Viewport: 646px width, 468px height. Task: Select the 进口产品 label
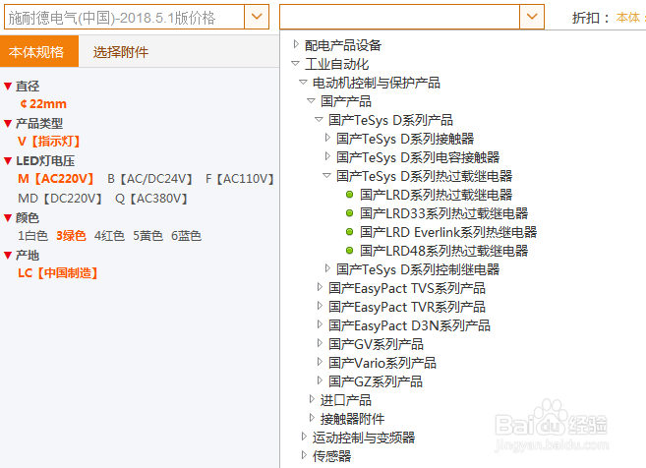pyautogui.click(x=346, y=400)
